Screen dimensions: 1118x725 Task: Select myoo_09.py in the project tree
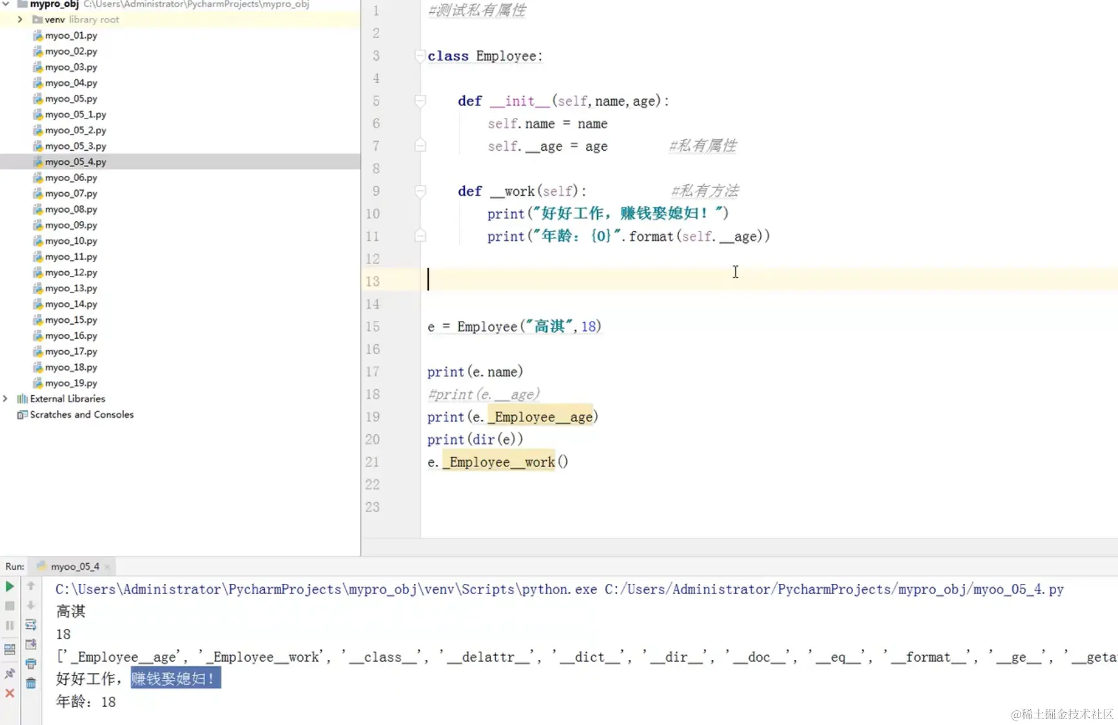71,225
